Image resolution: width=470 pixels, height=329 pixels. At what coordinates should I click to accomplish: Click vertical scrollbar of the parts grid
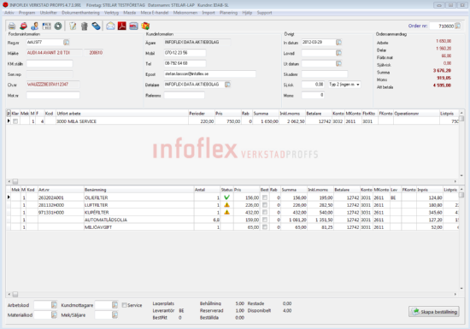[x=461, y=238]
